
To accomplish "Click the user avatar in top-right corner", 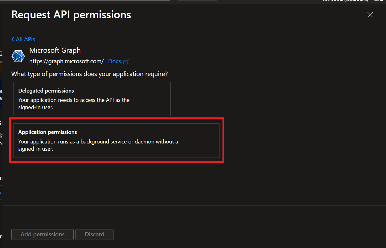I will click(x=379, y=1).
